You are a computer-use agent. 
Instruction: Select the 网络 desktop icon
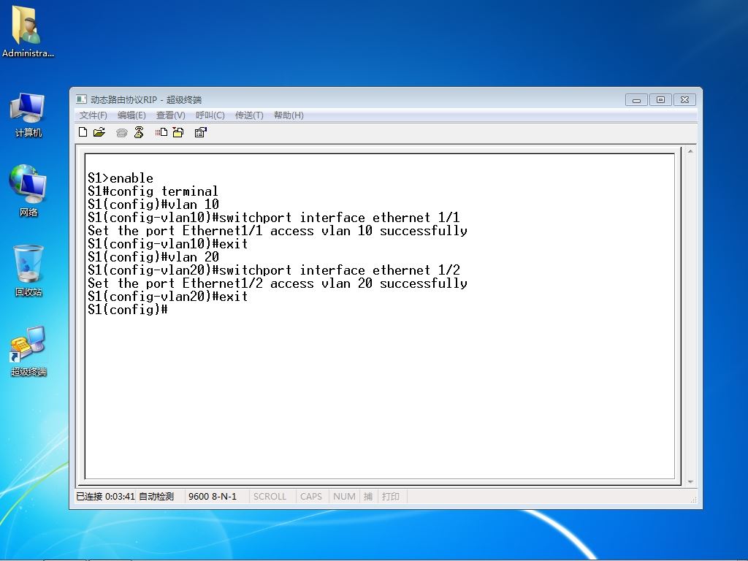[28, 191]
